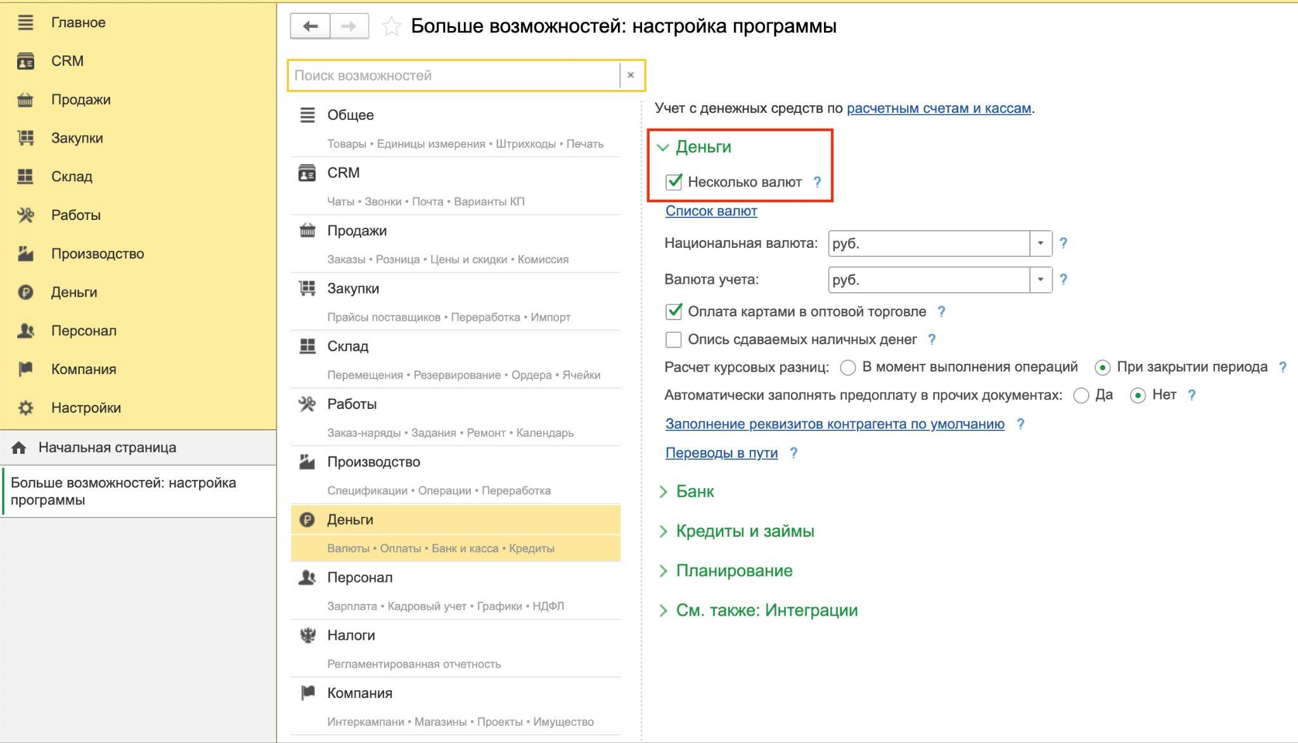The image size is (1298, 743).
Task: Select При закрытии периода radio button
Action: (x=1103, y=368)
